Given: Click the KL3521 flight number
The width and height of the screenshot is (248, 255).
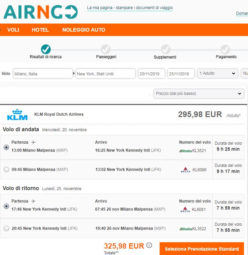Looking at the screenshot, I should (x=199, y=151).
